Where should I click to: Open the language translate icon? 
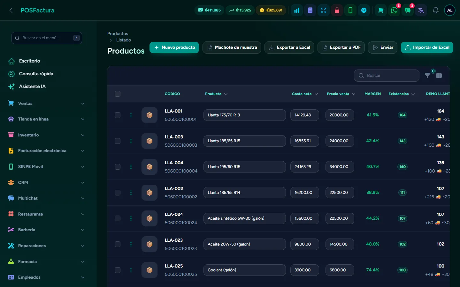coord(421,10)
